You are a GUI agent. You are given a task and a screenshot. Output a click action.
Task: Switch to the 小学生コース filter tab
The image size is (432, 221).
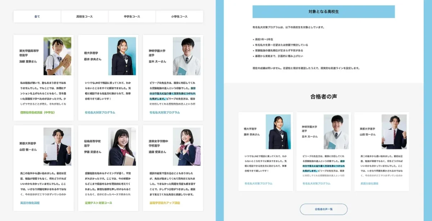(179, 17)
